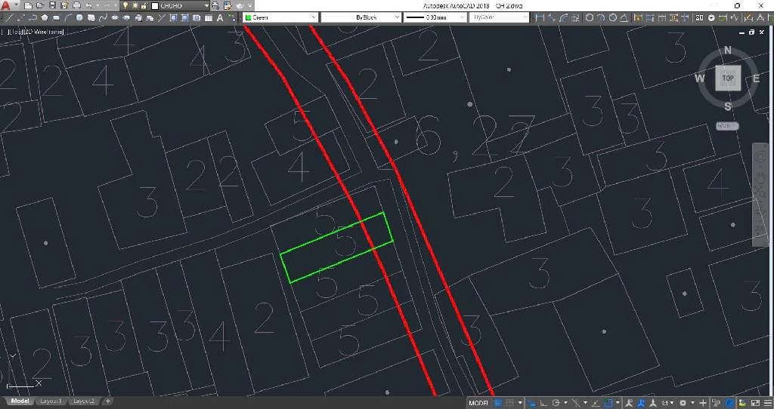Toggle ortho mode in status bar

click(543, 403)
